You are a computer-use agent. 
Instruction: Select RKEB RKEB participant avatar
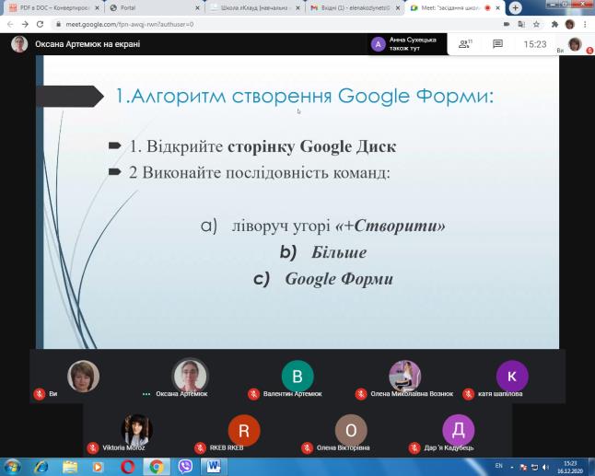243,431
